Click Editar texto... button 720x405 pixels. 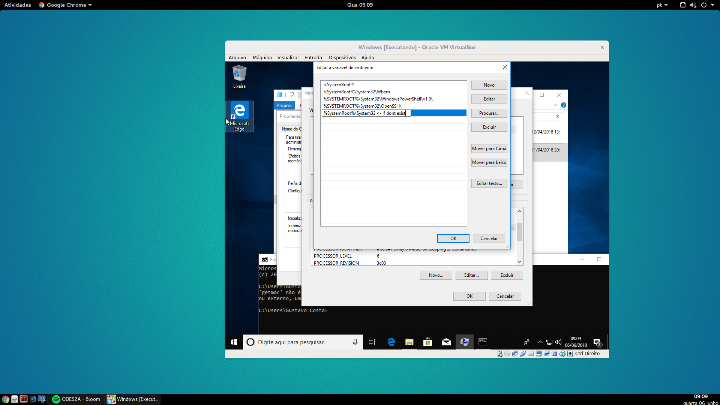(x=489, y=183)
